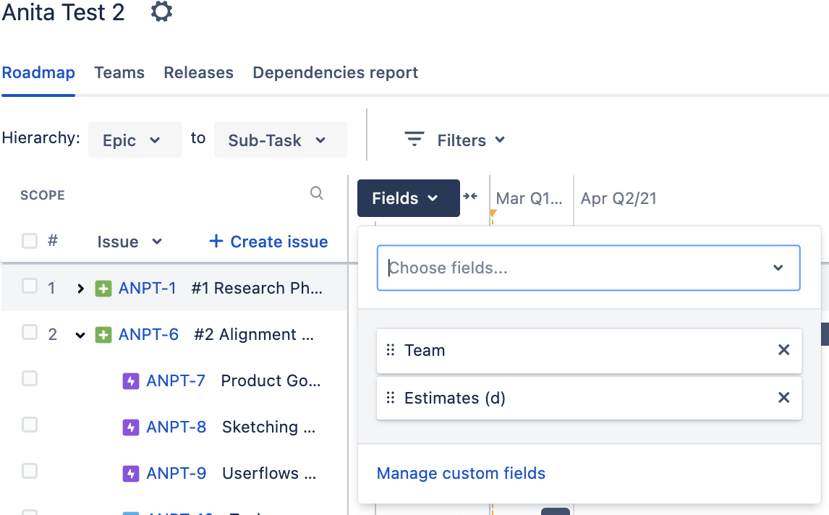Open the Releases tab

click(x=198, y=72)
